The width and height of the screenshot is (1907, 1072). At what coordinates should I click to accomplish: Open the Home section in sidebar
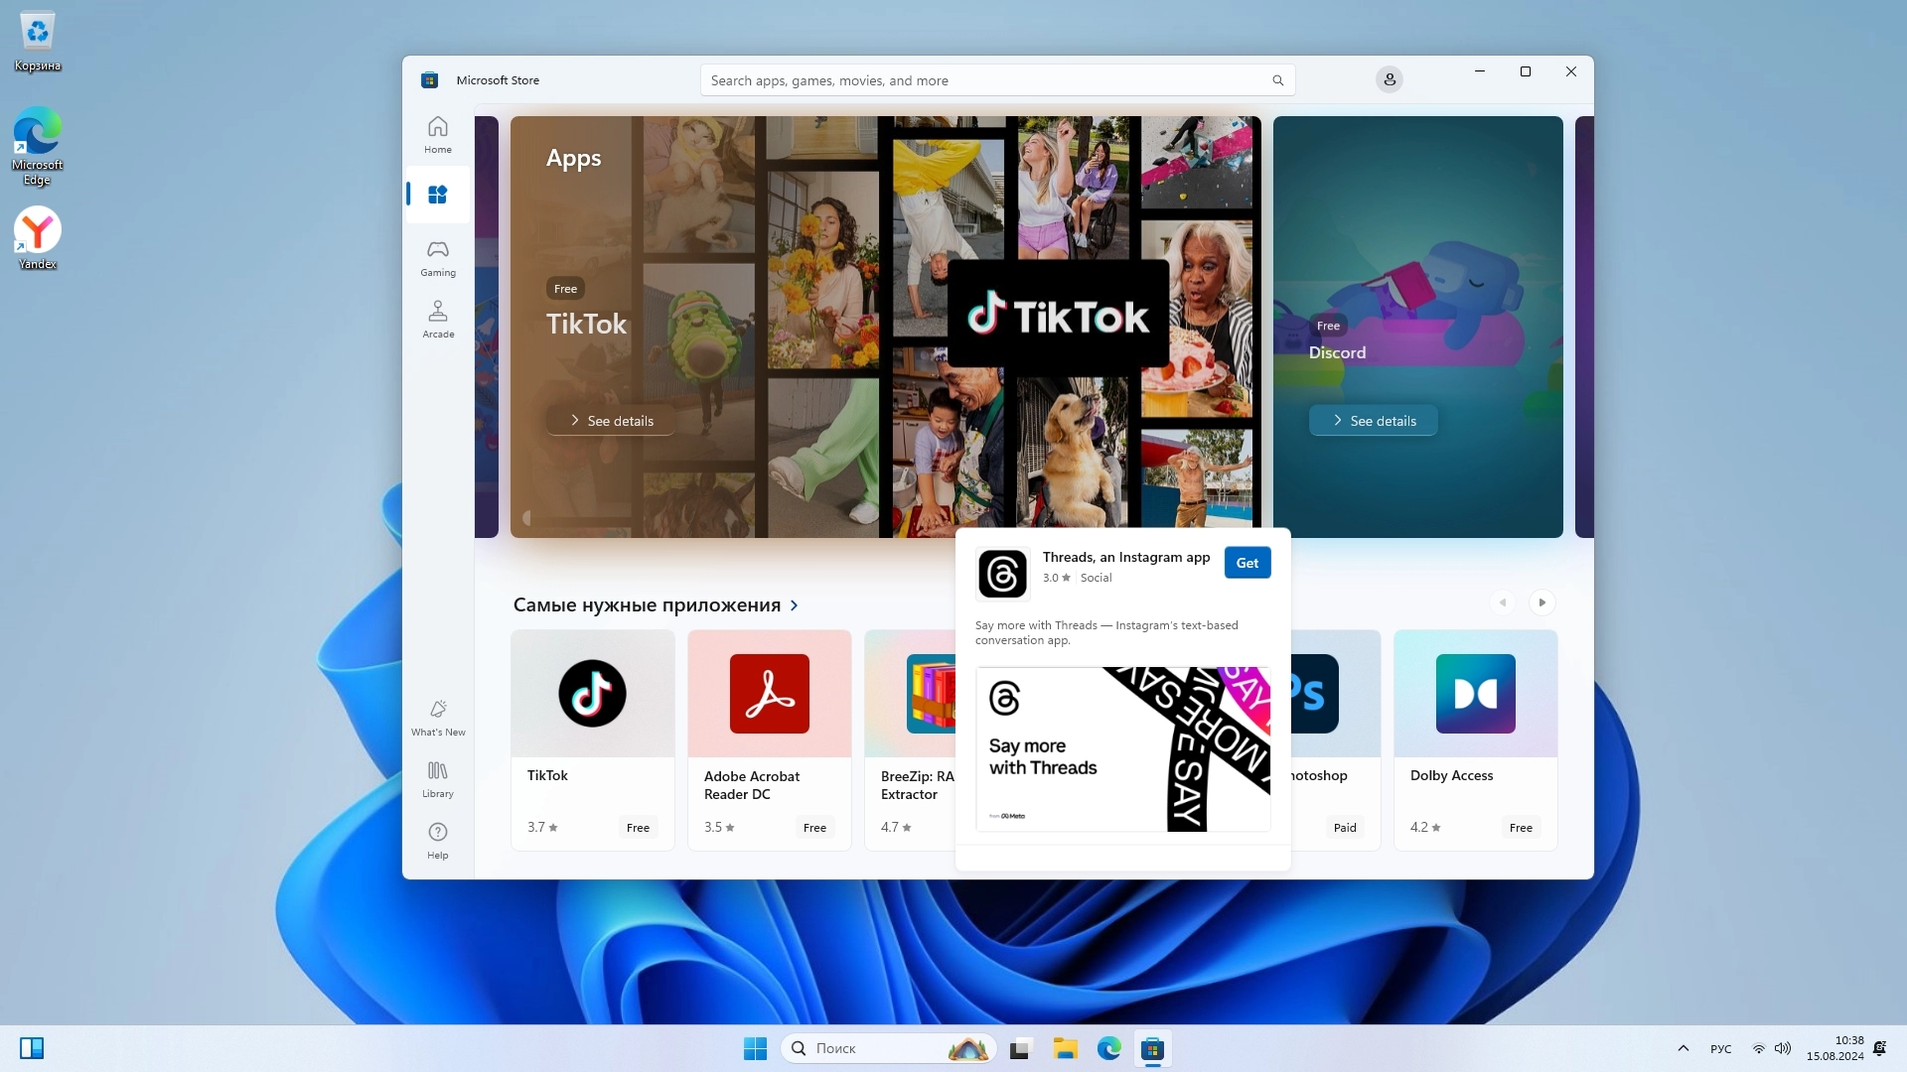[437, 134]
